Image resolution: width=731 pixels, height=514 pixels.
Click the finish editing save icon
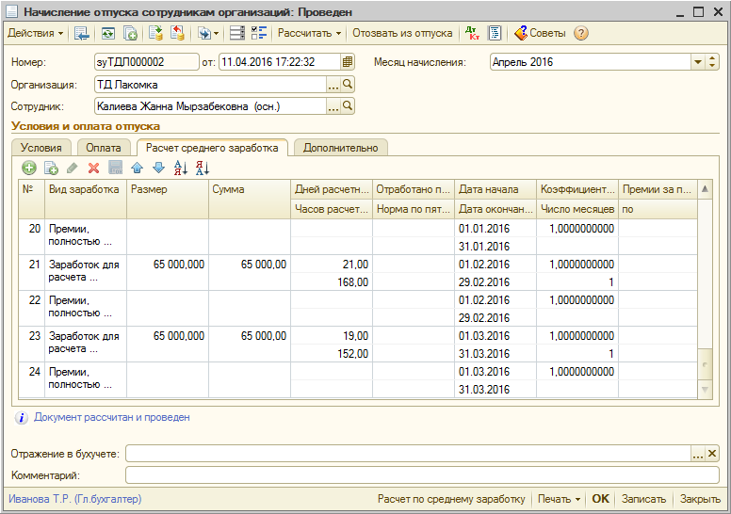116,168
